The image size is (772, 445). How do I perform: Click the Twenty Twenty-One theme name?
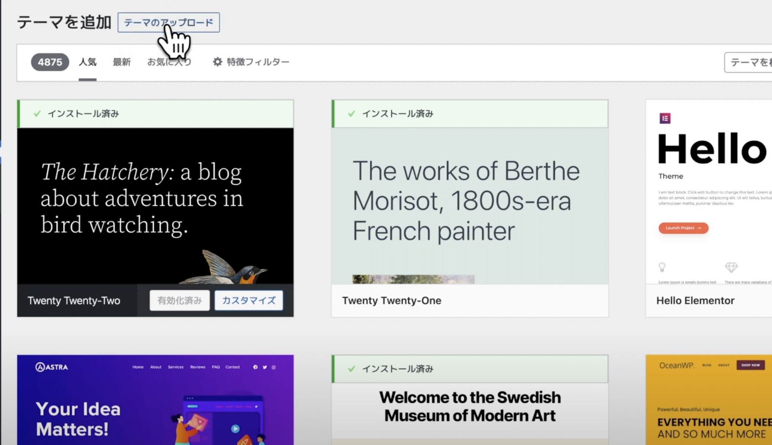(392, 300)
